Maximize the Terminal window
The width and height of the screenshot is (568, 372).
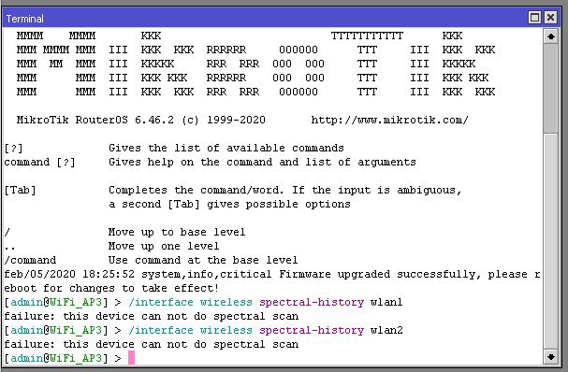click(x=534, y=18)
